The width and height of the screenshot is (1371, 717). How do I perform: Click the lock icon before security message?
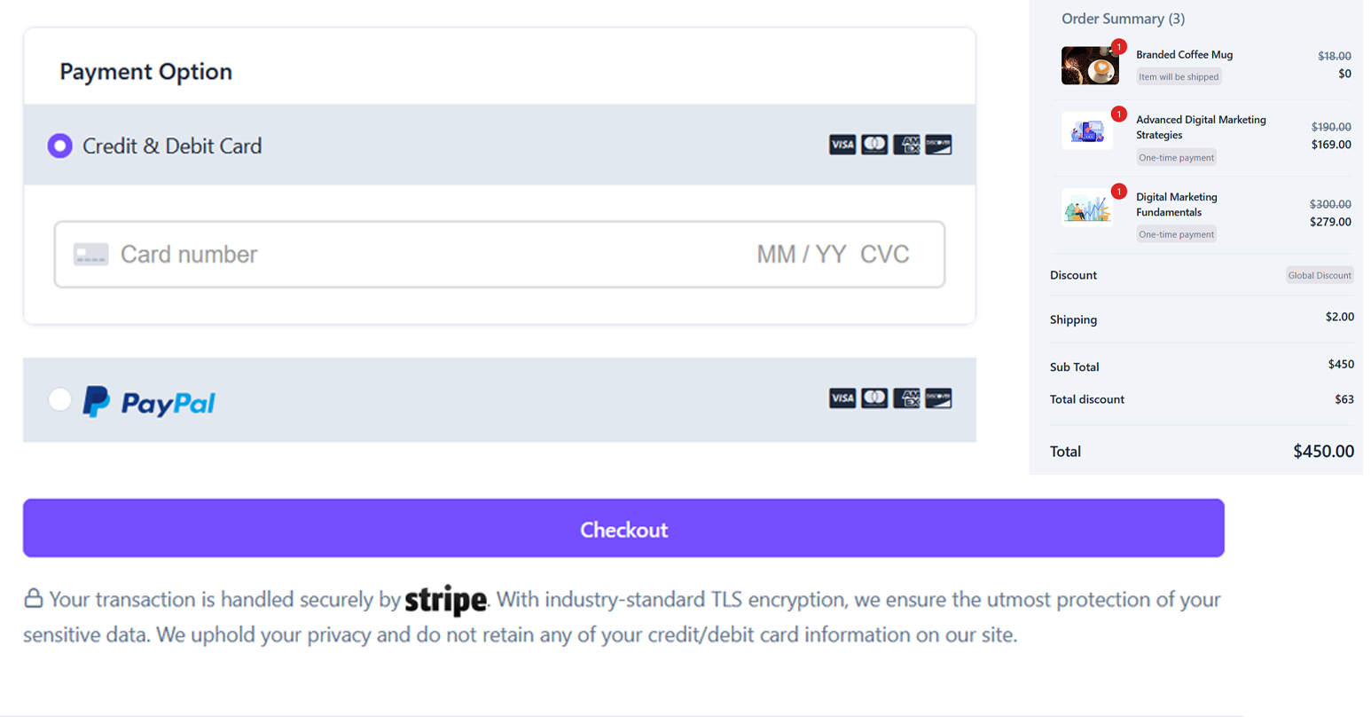click(x=33, y=598)
